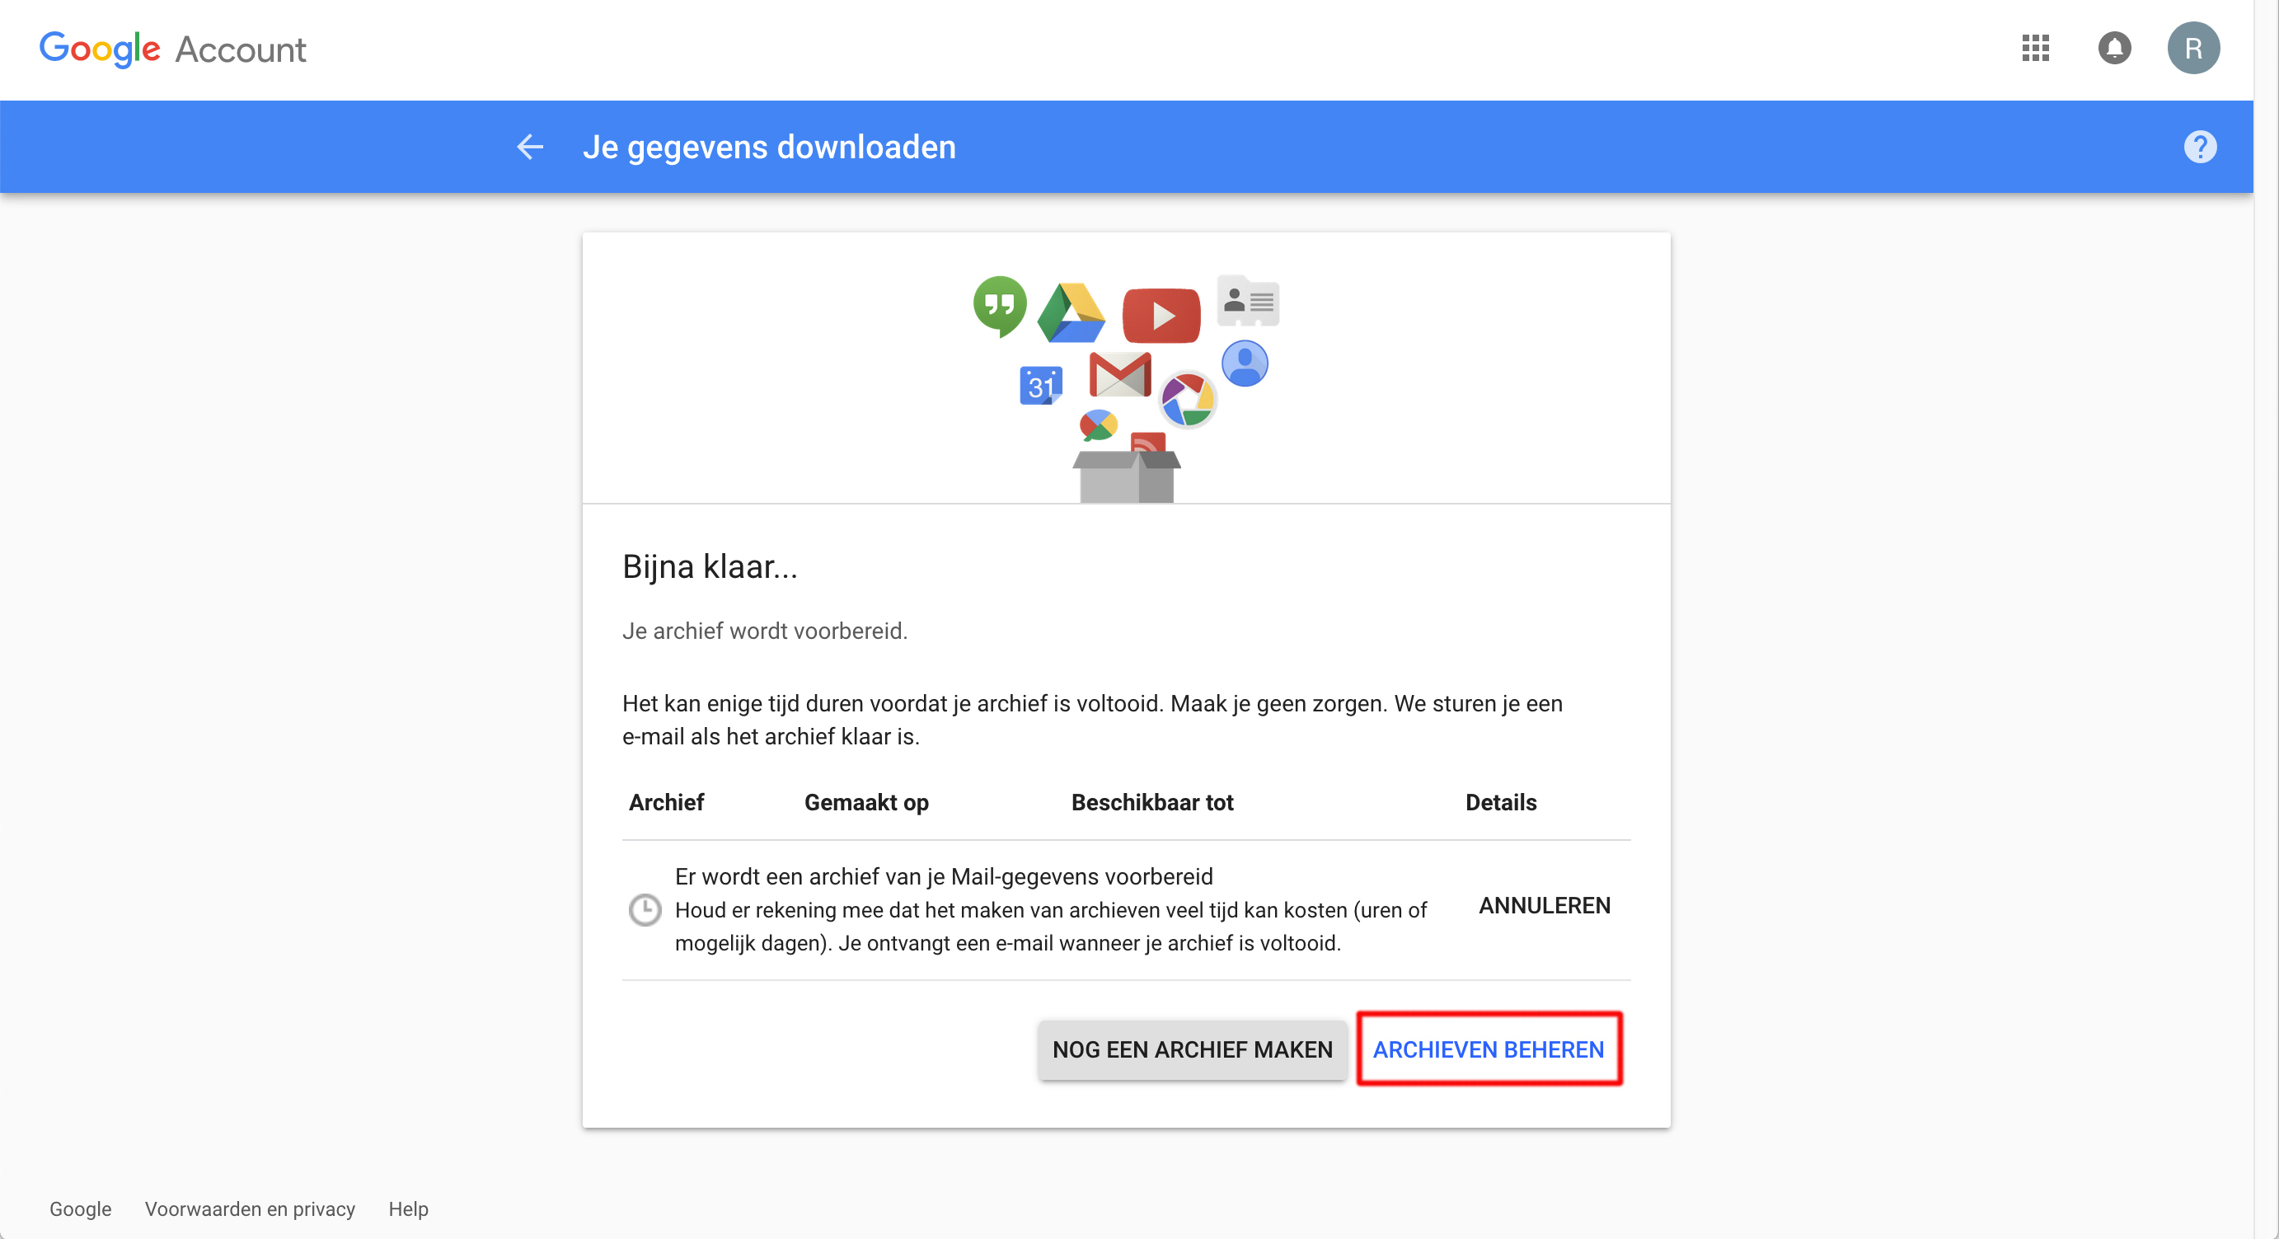Open the notifications bell
Image resolution: width=2279 pixels, height=1239 pixels.
pos(2113,48)
